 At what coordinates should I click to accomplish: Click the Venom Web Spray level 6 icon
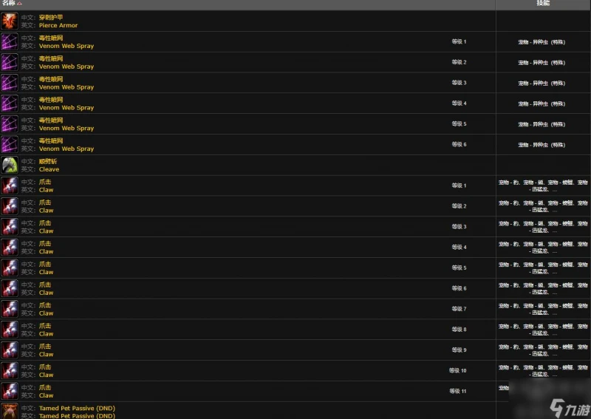tap(10, 144)
